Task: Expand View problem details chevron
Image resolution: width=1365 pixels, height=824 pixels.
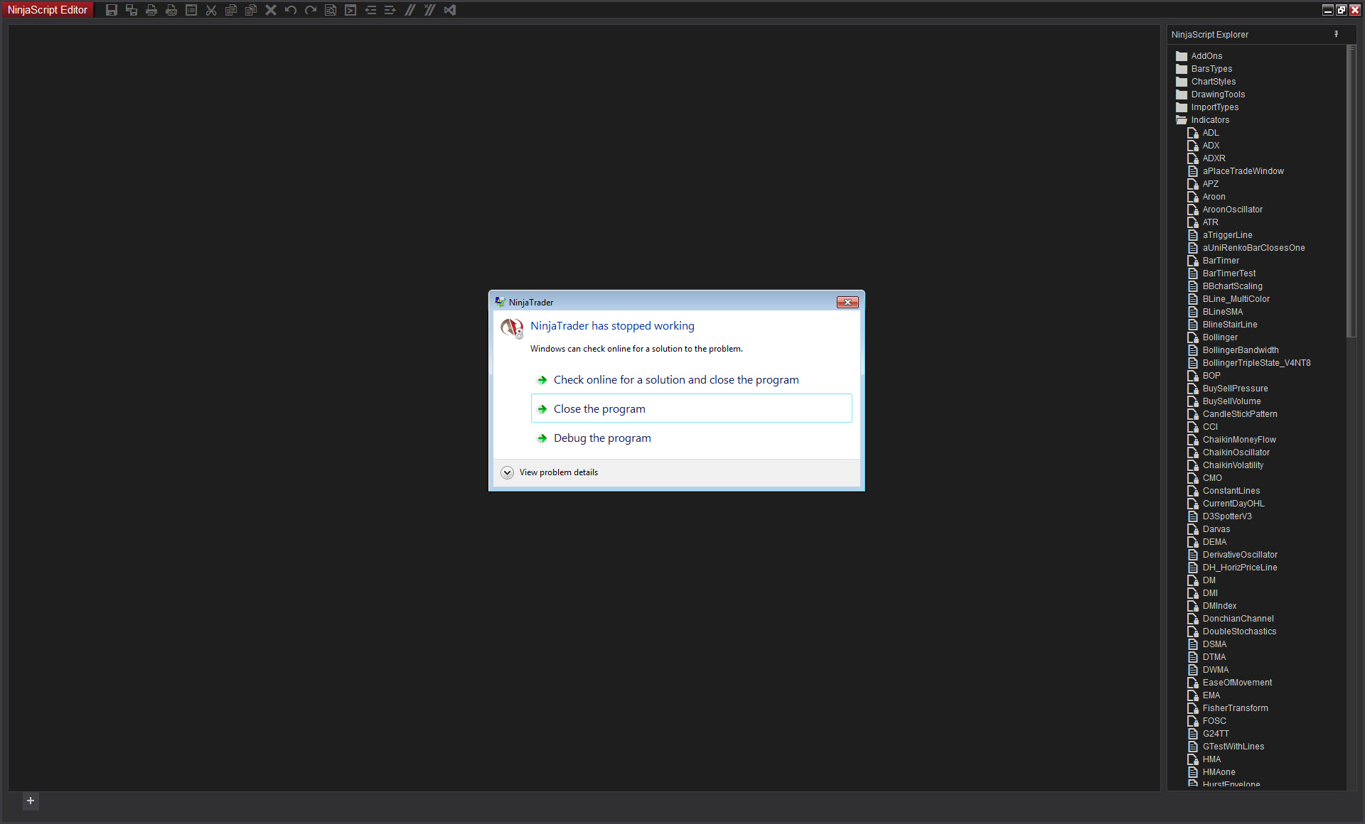Action: [x=507, y=472]
